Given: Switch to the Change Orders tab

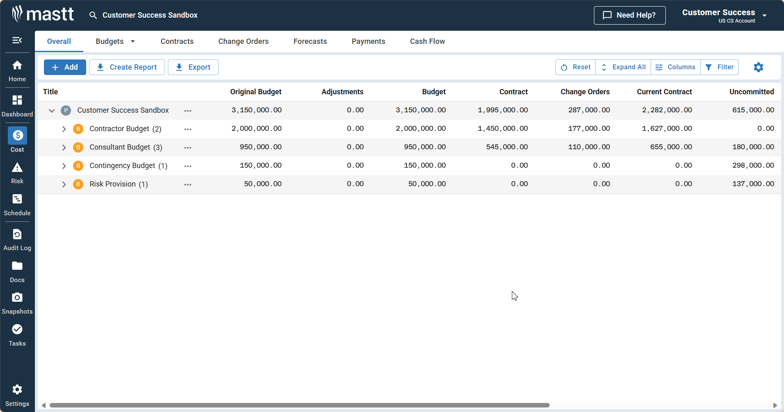Looking at the screenshot, I should pyautogui.click(x=243, y=41).
